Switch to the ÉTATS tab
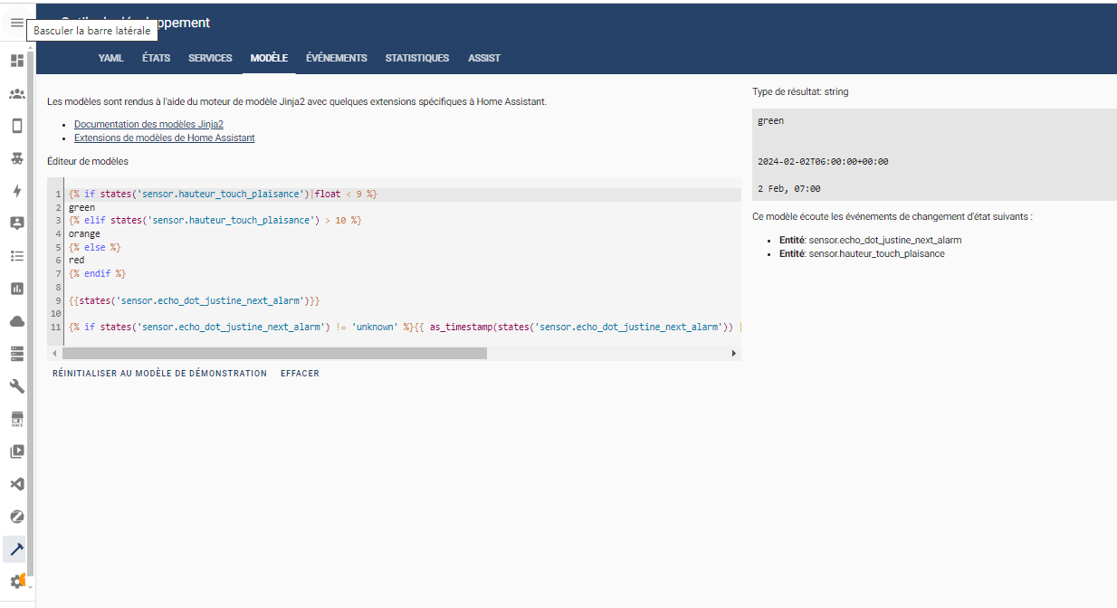 156,58
